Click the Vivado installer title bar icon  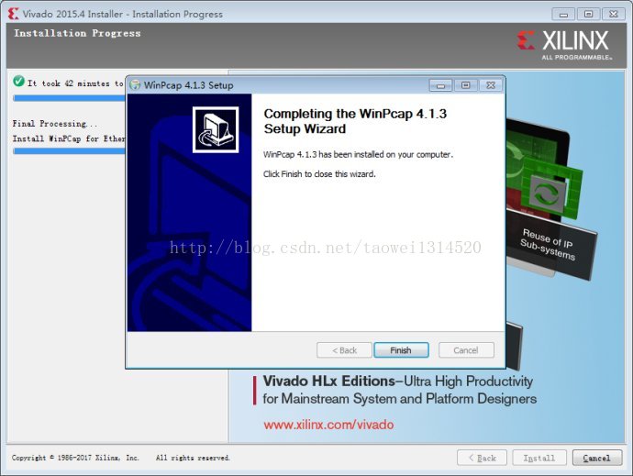pos(14,14)
